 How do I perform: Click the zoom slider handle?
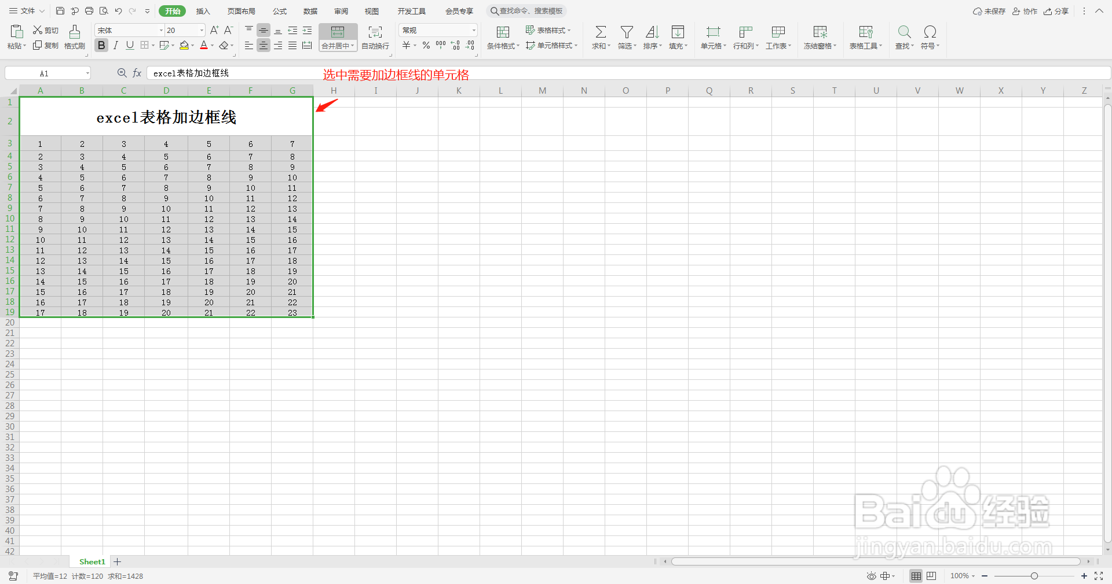1034,576
